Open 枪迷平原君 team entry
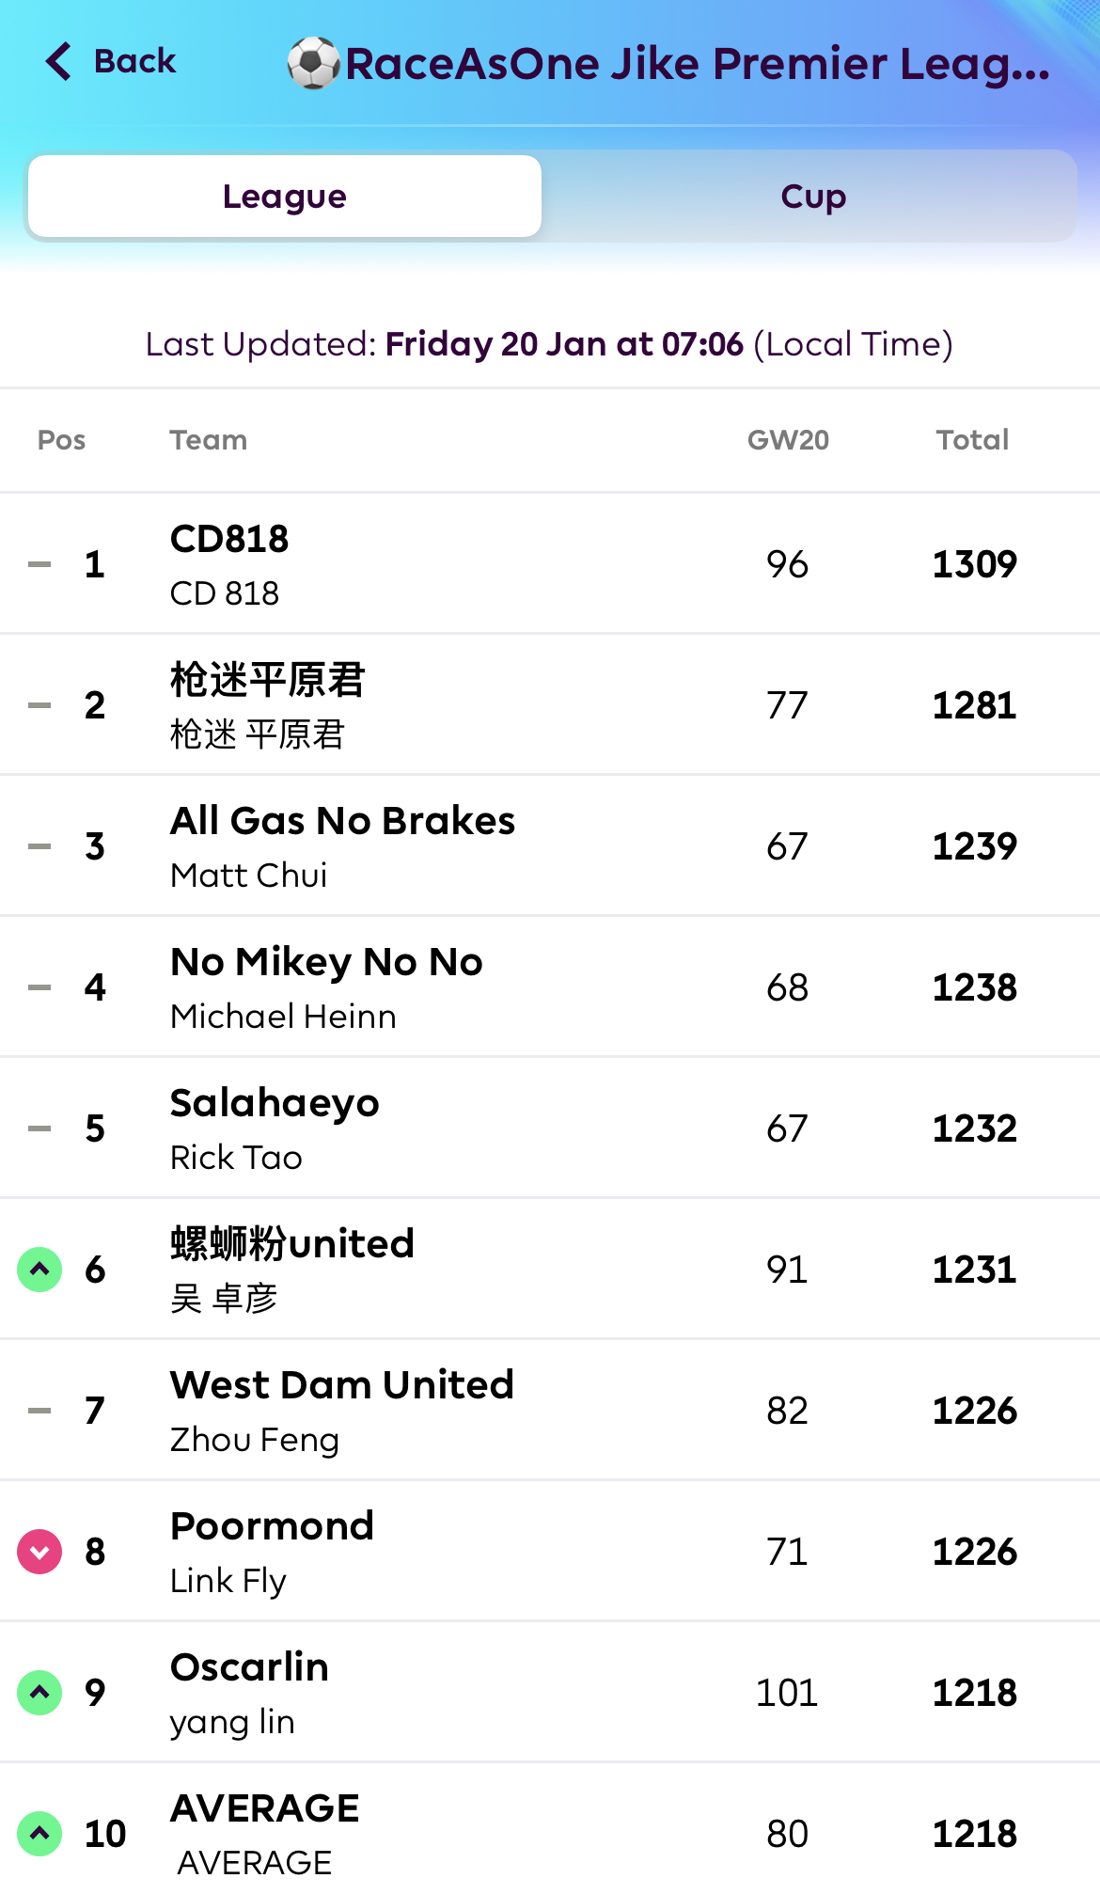The image size is (1100, 1894). (x=267, y=680)
